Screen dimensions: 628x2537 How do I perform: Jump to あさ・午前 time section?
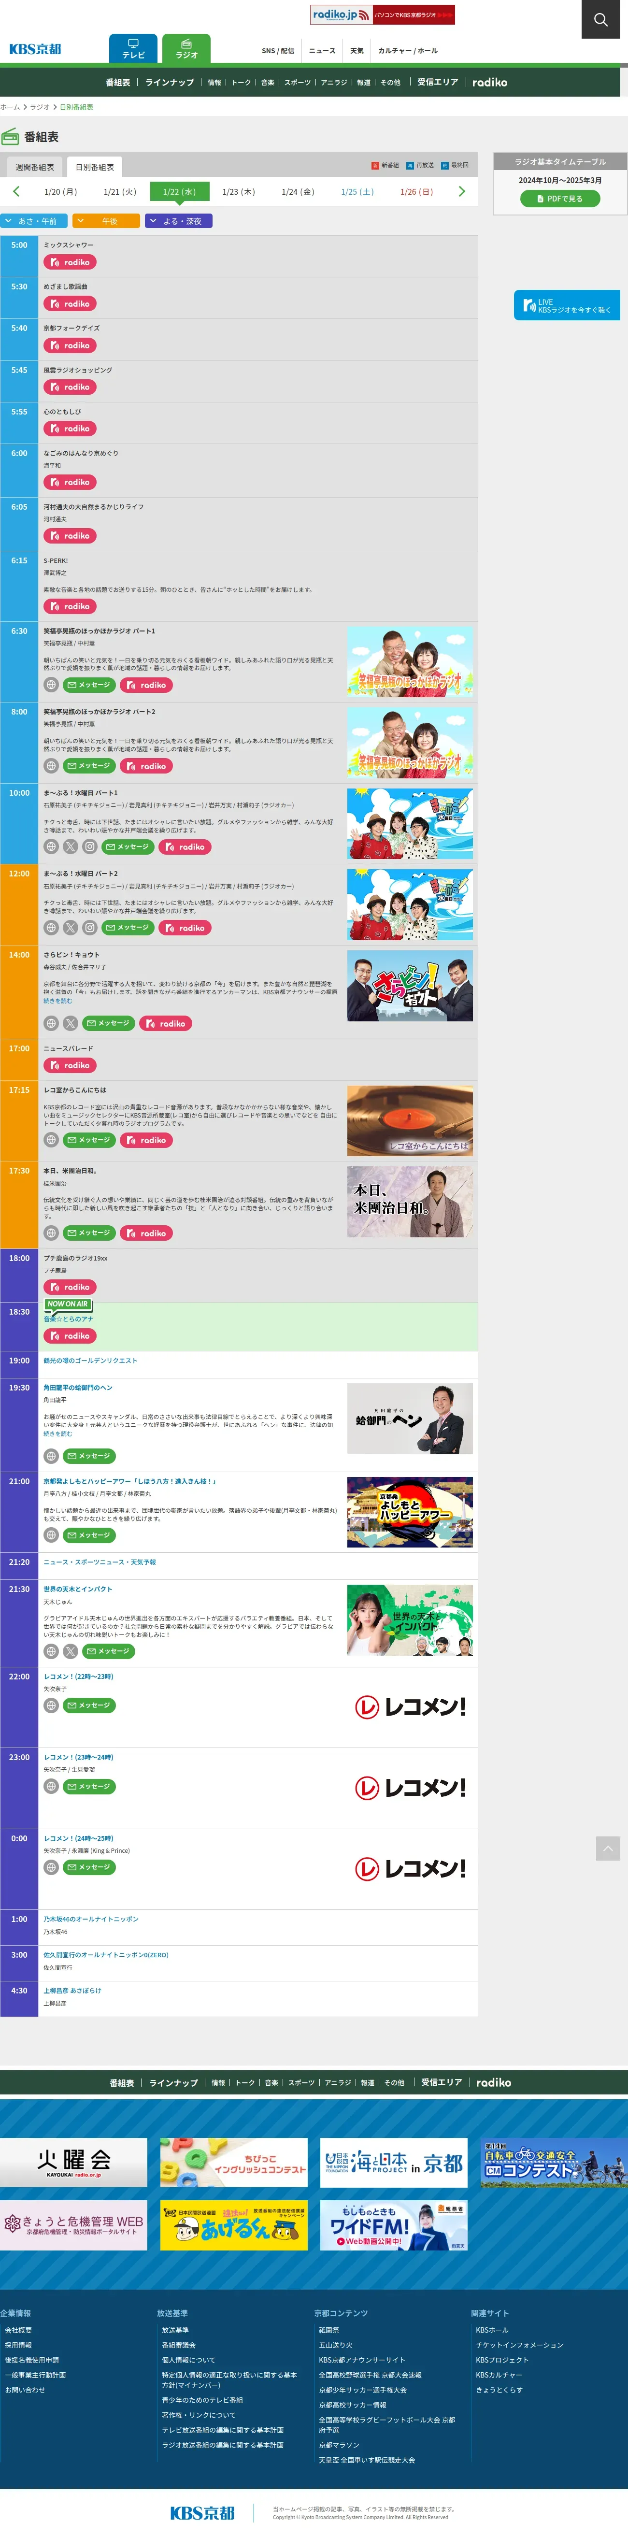33,222
